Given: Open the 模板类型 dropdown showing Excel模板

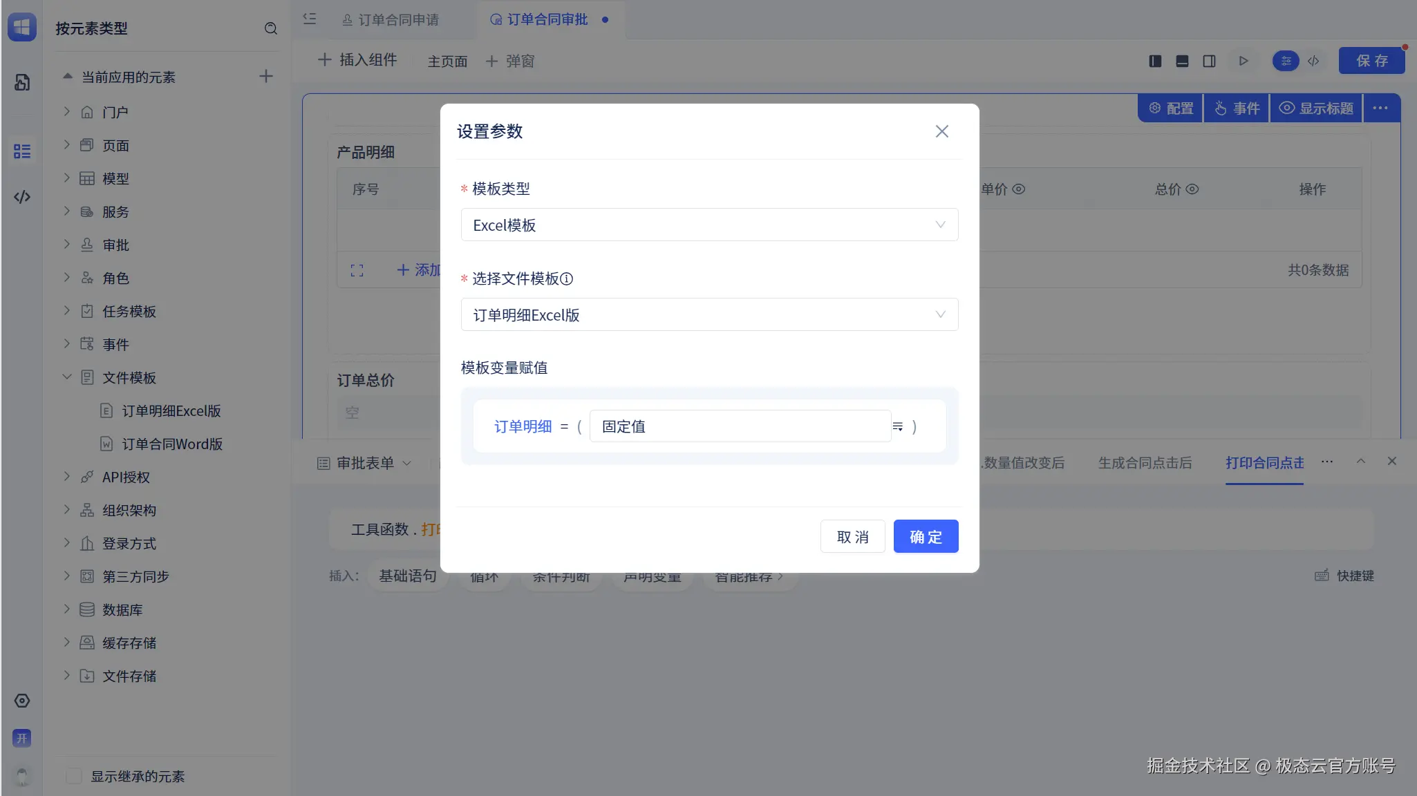Looking at the screenshot, I should pyautogui.click(x=709, y=225).
